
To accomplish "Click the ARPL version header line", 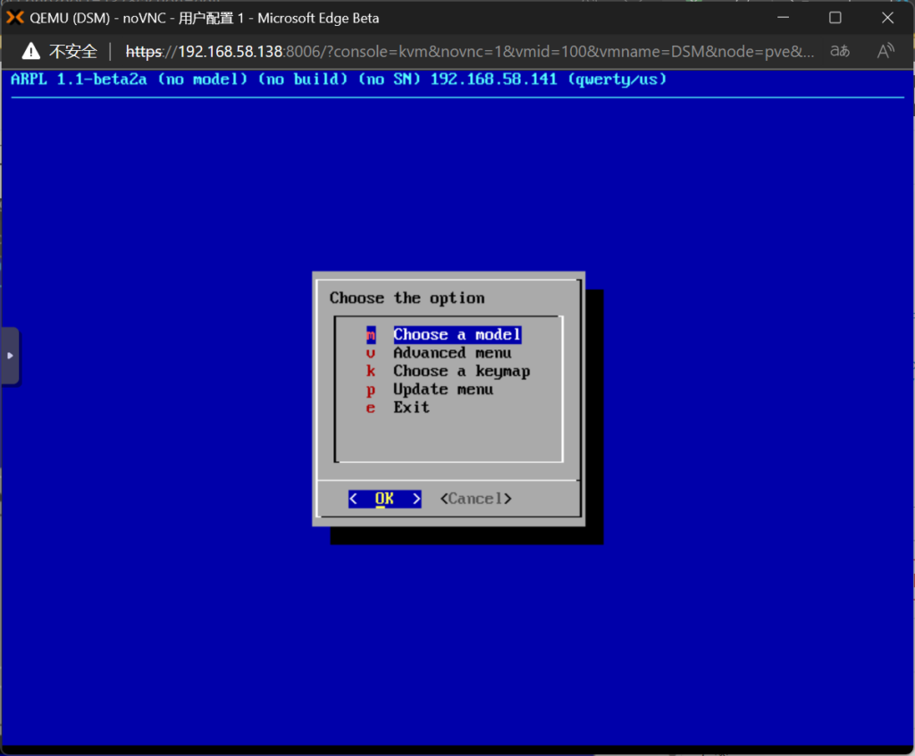I will 339,80.
